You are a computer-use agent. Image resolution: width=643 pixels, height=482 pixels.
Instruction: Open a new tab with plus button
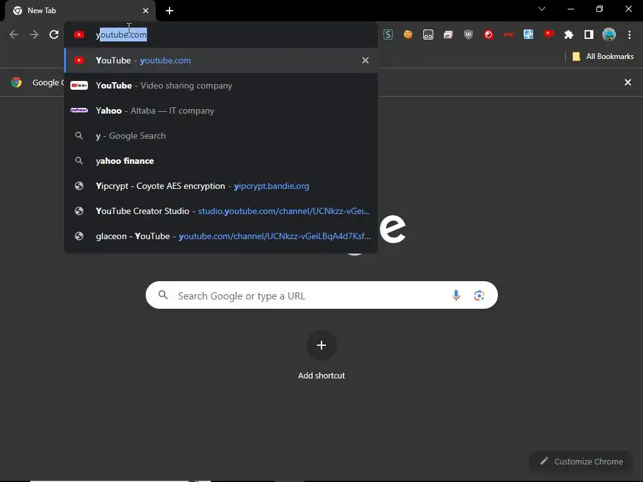[170, 11]
